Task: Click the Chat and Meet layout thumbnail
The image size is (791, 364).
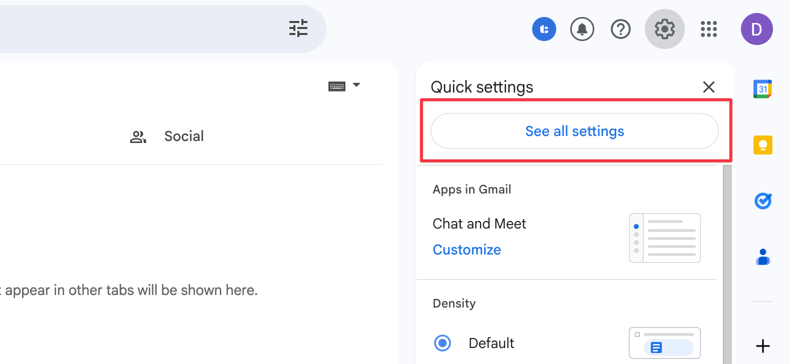Action: (x=665, y=238)
